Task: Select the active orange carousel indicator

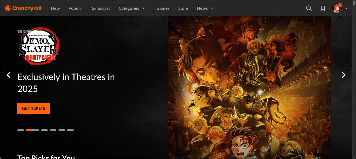Action: coord(33,130)
